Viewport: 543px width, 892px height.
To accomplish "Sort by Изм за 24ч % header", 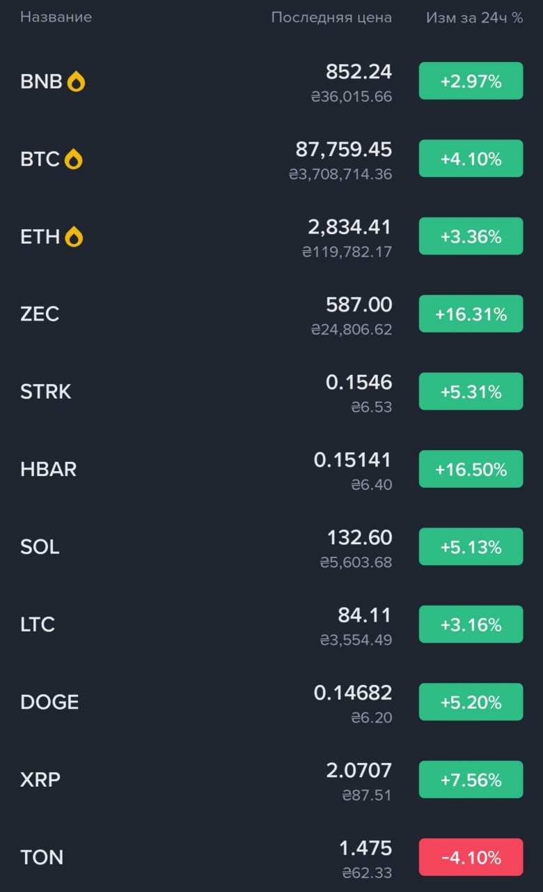I will coord(474,17).
